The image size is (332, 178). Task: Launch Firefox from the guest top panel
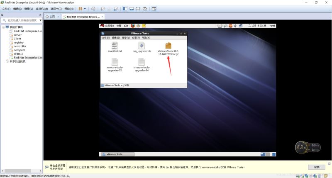pos(133,26)
